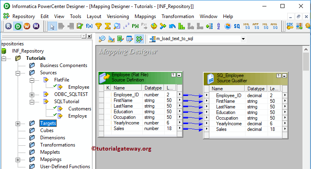311x169 pixels.
Task: Click help button on SQ_Employee qualifier
Action: coord(279,76)
